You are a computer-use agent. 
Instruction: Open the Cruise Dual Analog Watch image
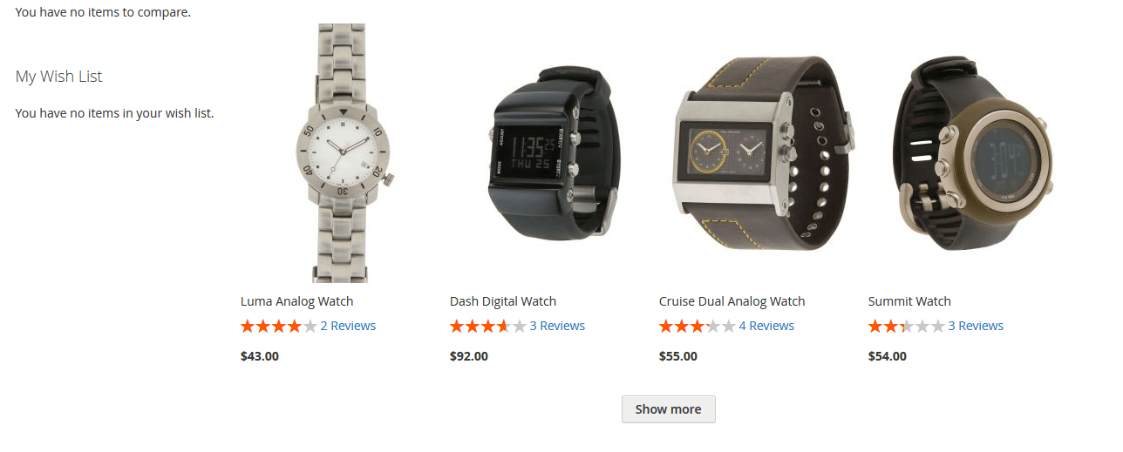coord(763,153)
